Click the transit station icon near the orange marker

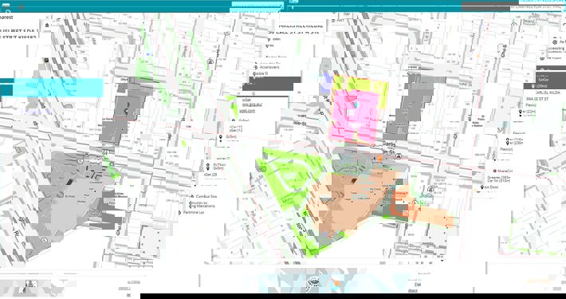(x=398, y=156)
